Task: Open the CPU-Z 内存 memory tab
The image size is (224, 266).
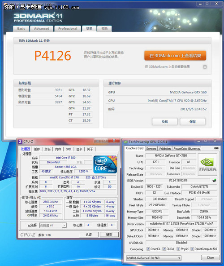Action: click(58, 149)
